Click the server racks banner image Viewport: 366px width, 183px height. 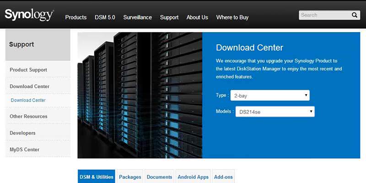pos(140,95)
